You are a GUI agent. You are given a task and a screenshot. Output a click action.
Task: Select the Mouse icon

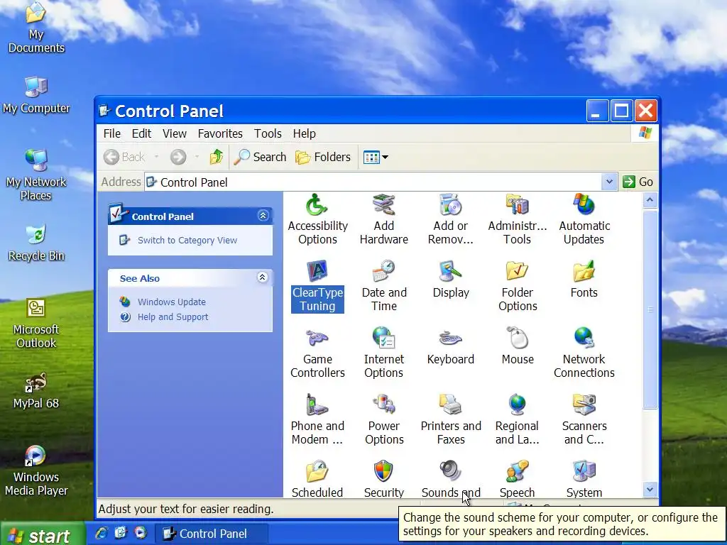[518, 346]
